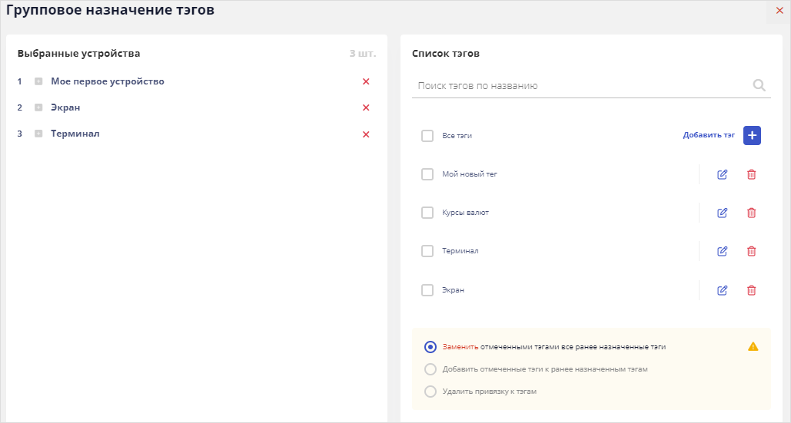Remove "Мое первое устройство" from selected devices
The image size is (791, 423).
tap(366, 81)
